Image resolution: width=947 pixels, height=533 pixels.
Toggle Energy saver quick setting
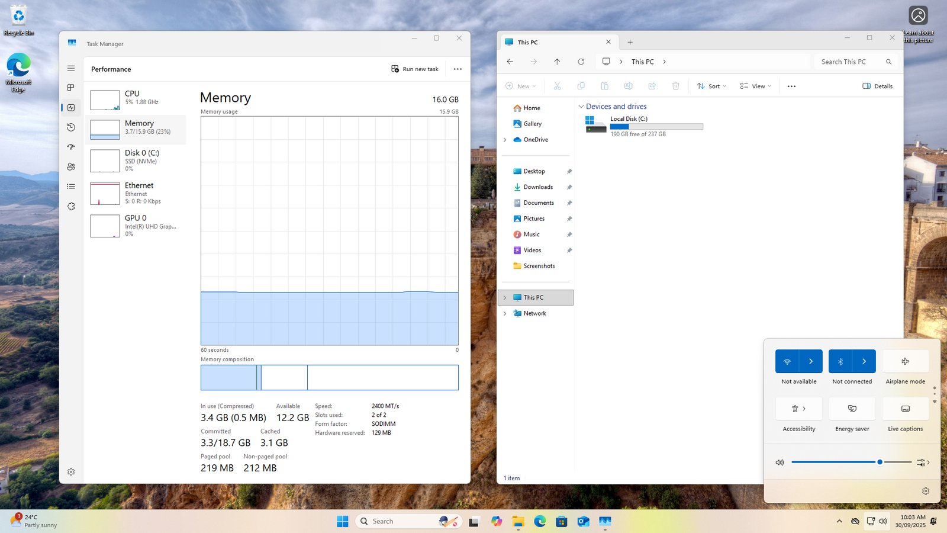[852, 409]
